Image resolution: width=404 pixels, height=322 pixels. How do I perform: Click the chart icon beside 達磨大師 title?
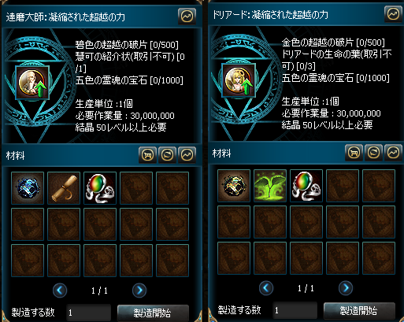point(187,17)
